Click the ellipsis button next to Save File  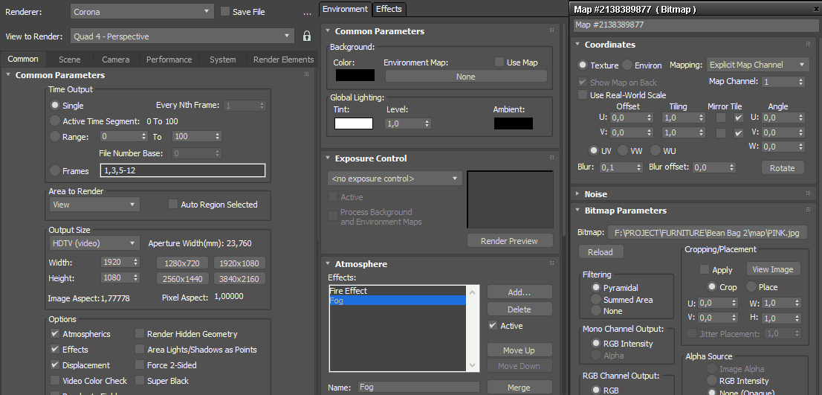pos(307,13)
